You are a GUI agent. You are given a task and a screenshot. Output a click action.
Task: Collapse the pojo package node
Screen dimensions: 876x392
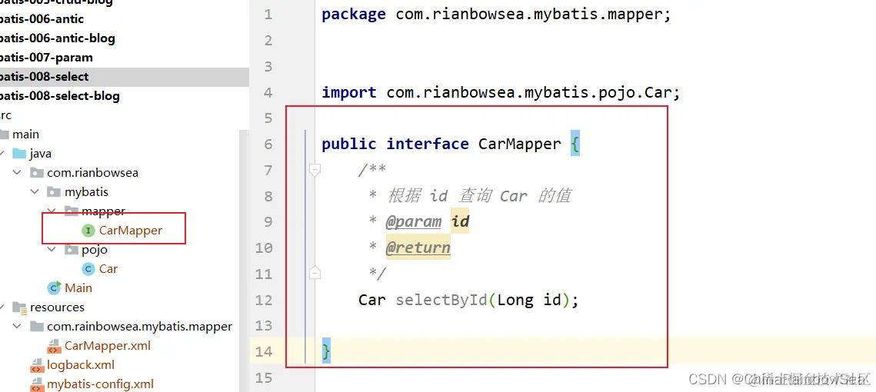[x=52, y=250]
